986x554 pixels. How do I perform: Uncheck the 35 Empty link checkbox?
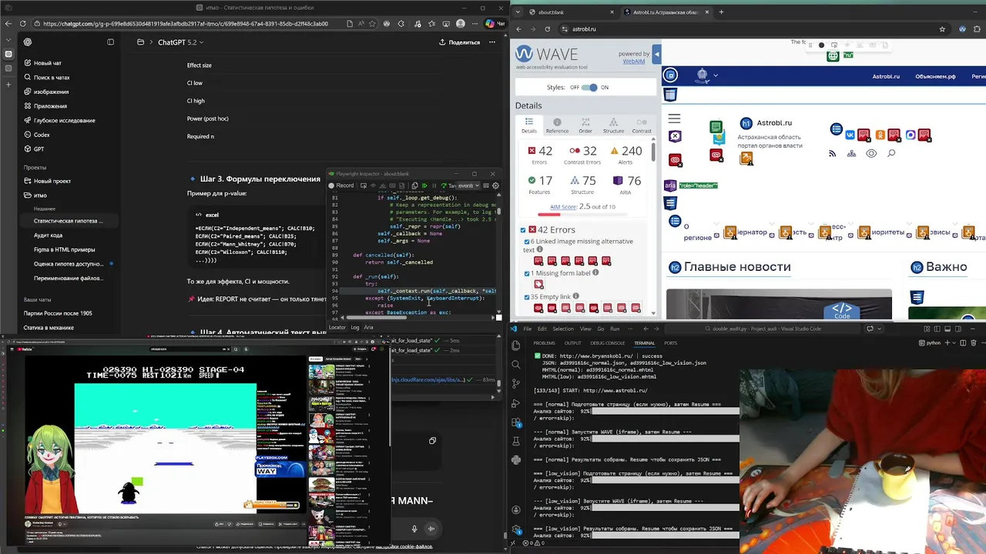click(x=527, y=297)
